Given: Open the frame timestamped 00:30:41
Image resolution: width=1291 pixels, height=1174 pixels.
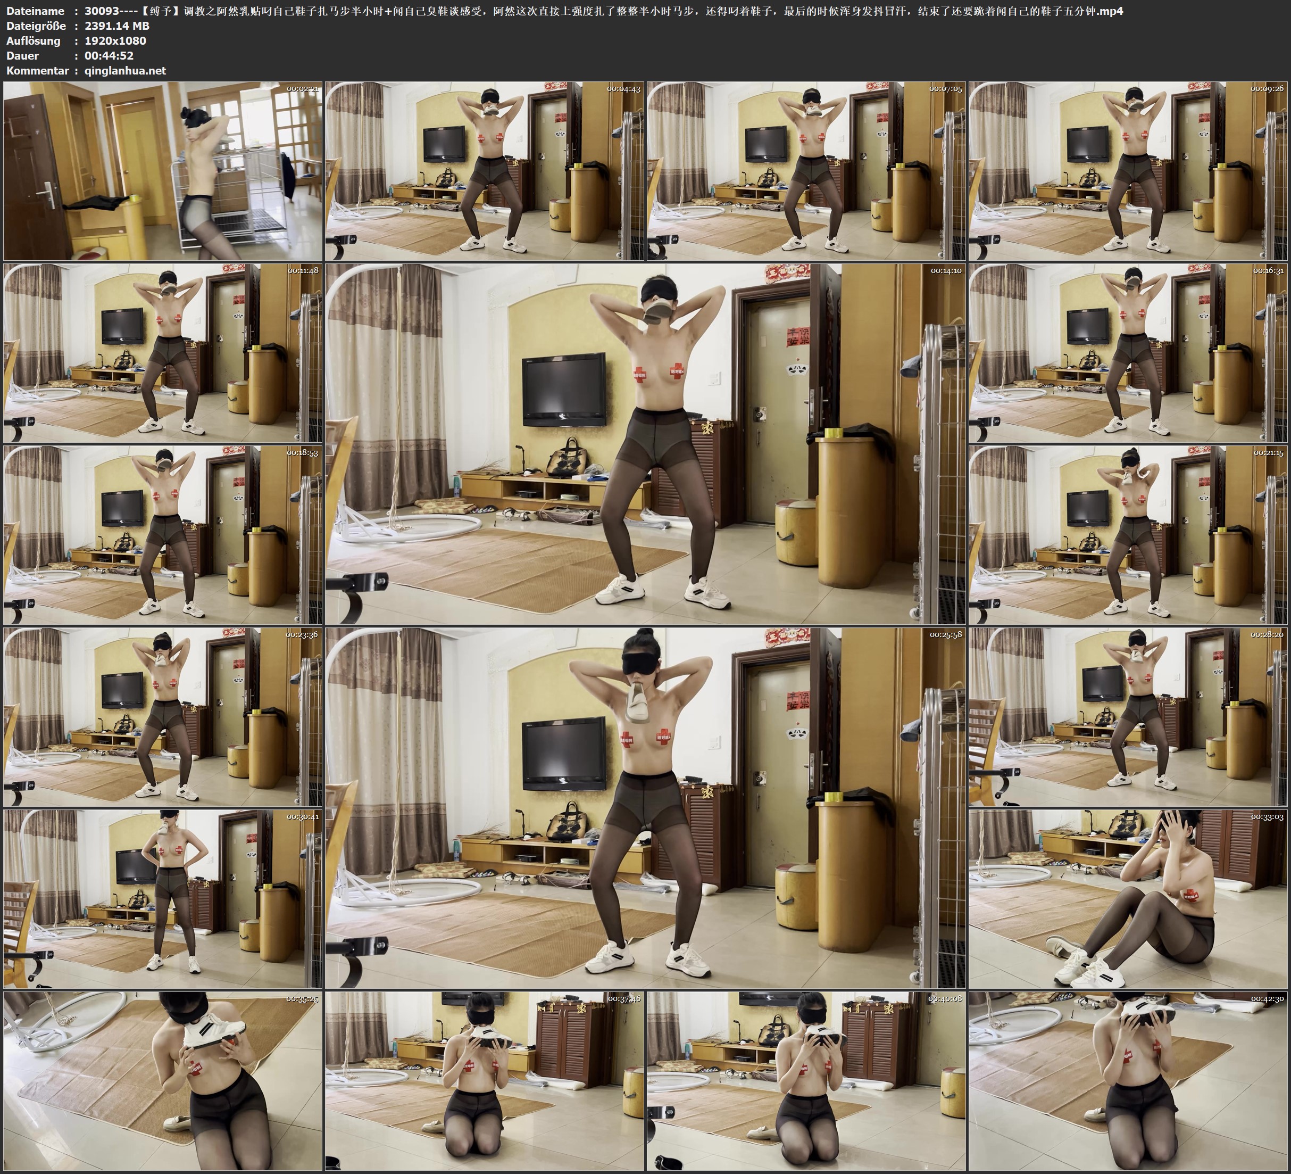Looking at the screenshot, I should pyautogui.click(x=163, y=898).
